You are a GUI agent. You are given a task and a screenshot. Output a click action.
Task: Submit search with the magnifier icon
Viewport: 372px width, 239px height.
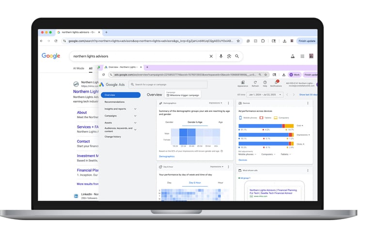[x=237, y=56]
